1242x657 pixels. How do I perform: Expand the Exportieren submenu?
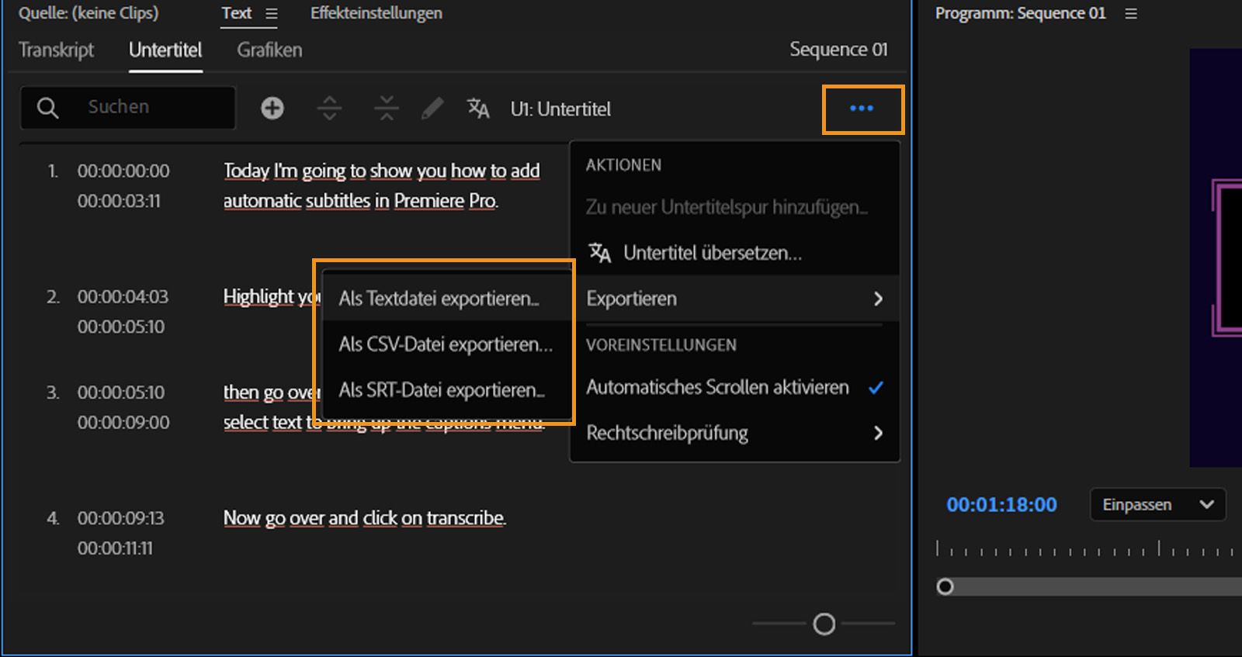tap(734, 299)
